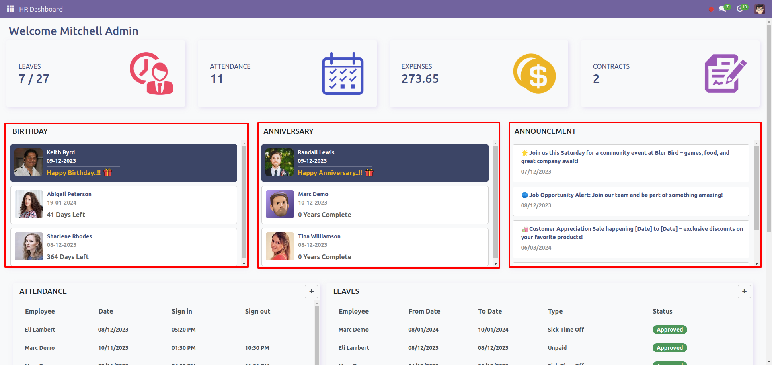Click the gift icon beside Happy Anniversary
772x365 pixels.
[x=370, y=172]
